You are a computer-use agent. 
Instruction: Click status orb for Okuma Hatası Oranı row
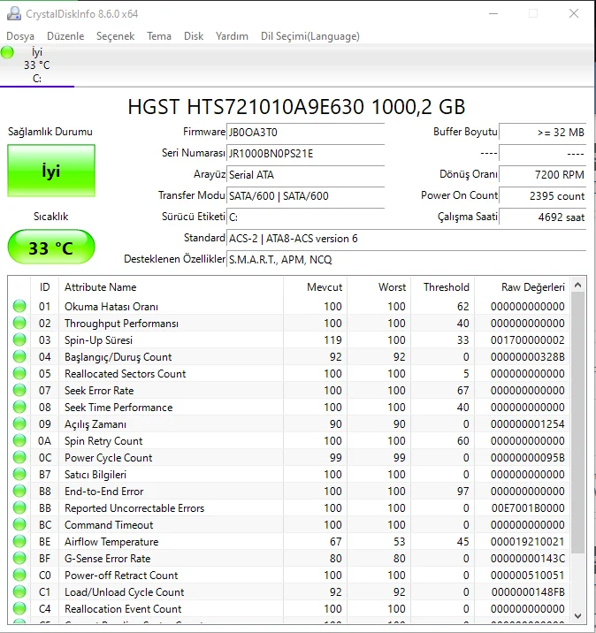point(19,307)
